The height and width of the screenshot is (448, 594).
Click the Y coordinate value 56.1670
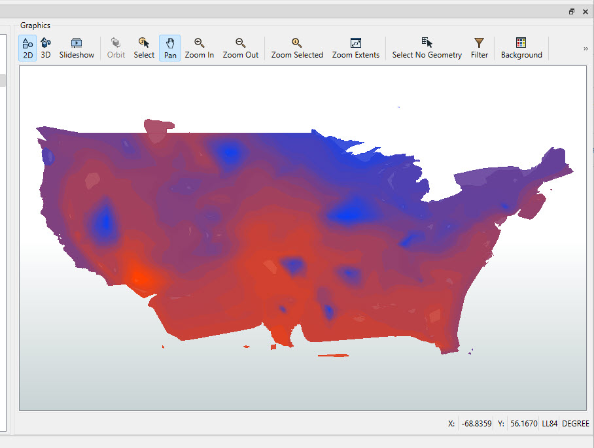523,423
